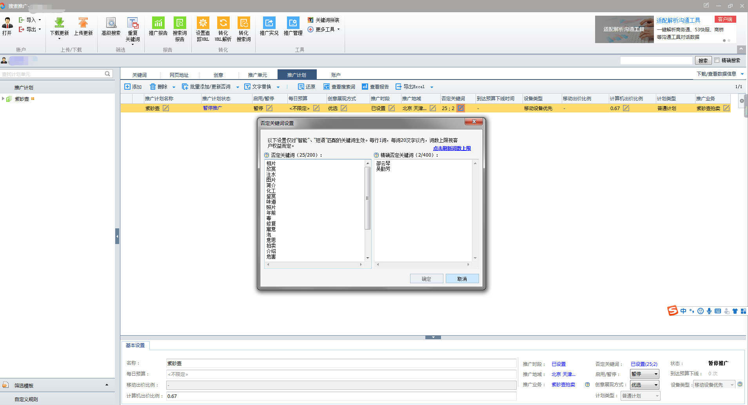Open the 启用/暂停 dropdown in settings
Image resolution: width=748 pixels, height=405 pixels.
click(x=645, y=374)
